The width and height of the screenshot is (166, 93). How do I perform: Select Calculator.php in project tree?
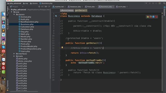click(27, 27)
